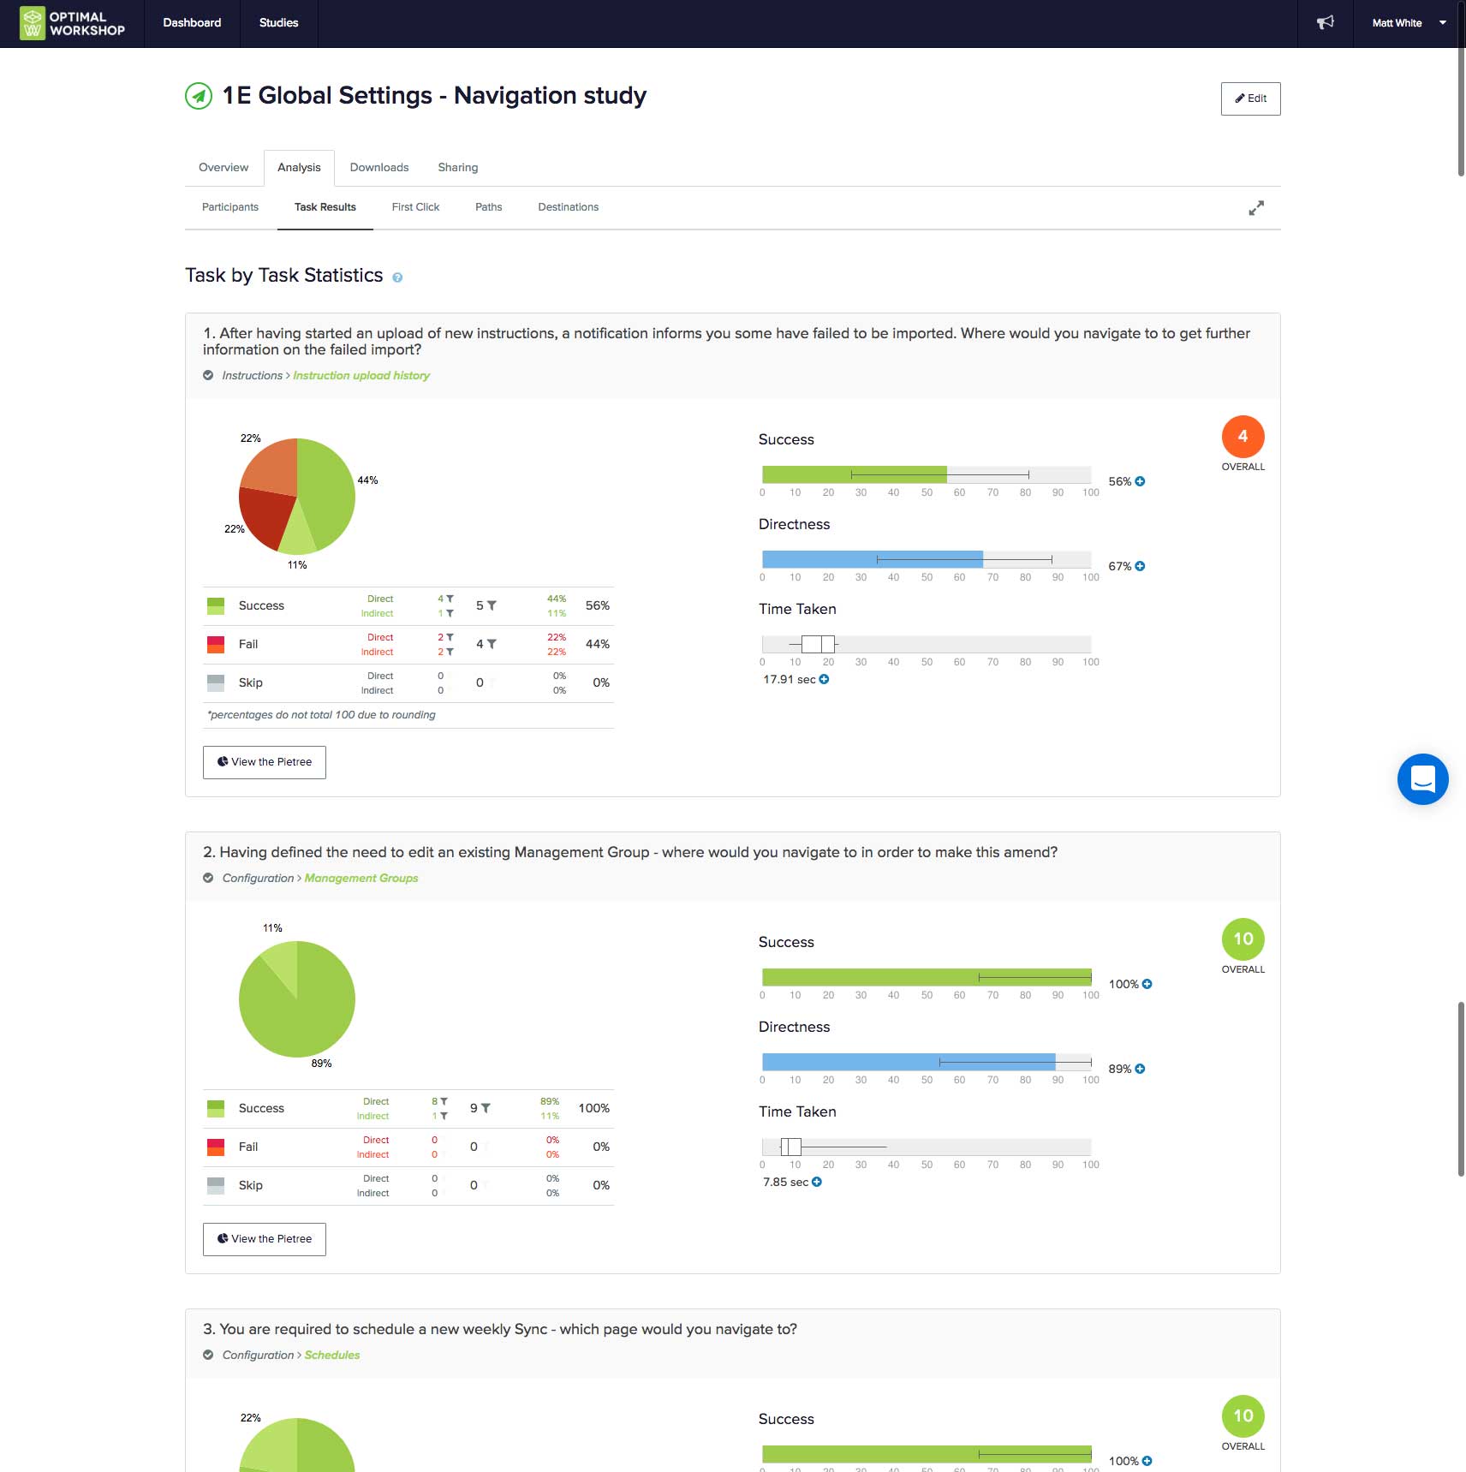Click task 1 correct-answer checkmark icon

[x=208, y=376]
